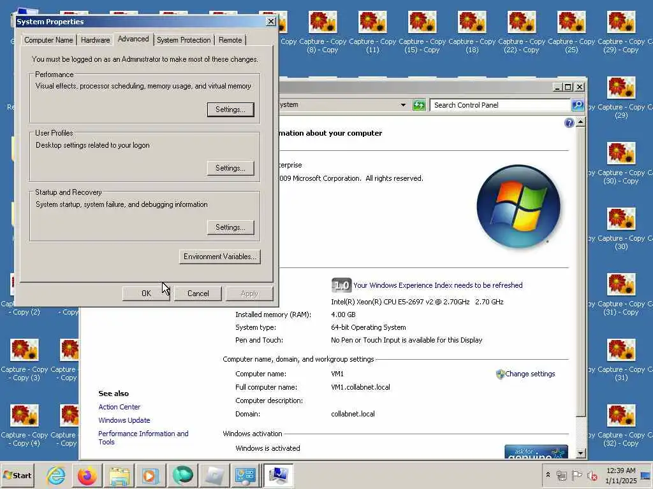Click the search magnifier icon in Control Panel
The width and height of the screenshot is (653, 489).
pos(577,105)
